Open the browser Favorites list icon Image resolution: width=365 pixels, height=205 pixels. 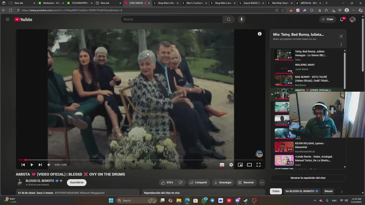(x=326, y=10)
